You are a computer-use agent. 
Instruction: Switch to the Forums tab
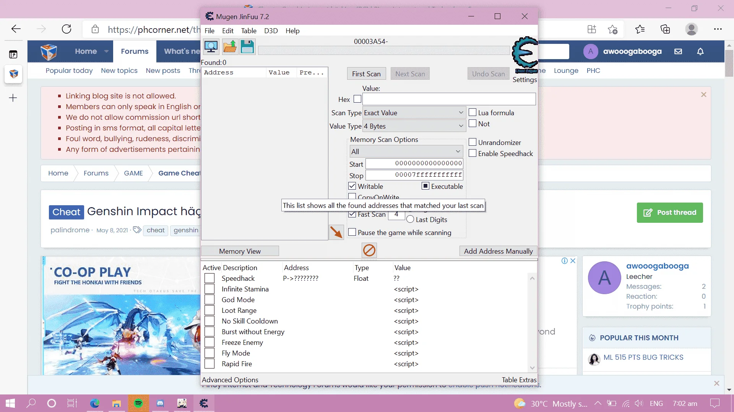pyautogui.click(x=135, y=51)
